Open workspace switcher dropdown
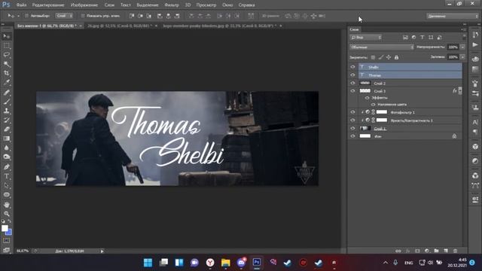Viewport: 482px width, 271px height. coord(452,16)
